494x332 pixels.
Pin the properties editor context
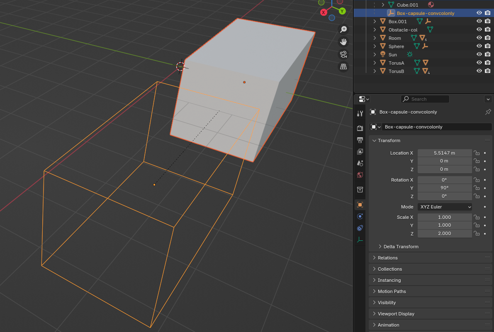point(488,112)
